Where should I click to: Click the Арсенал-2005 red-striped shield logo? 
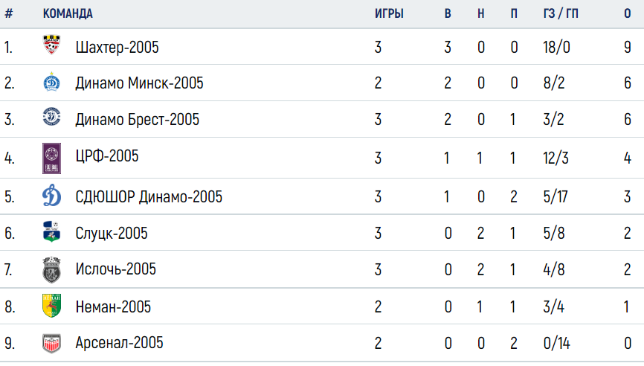point(52,344)
